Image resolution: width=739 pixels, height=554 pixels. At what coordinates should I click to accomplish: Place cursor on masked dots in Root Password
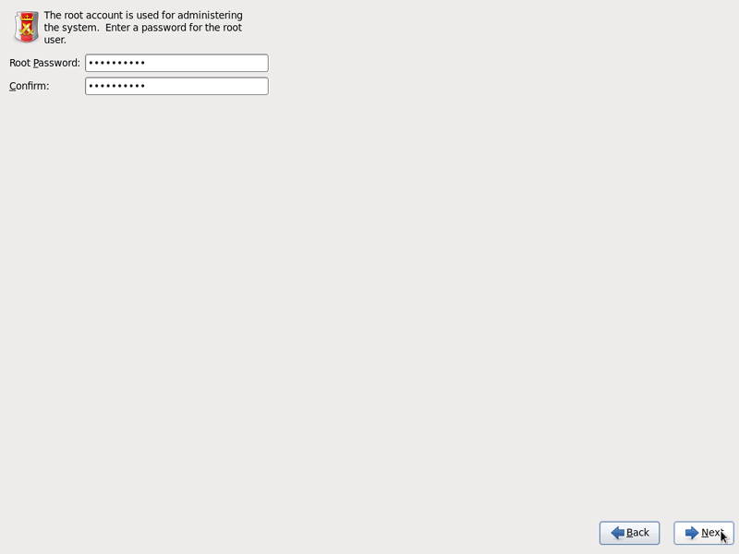tap(117, 63)
